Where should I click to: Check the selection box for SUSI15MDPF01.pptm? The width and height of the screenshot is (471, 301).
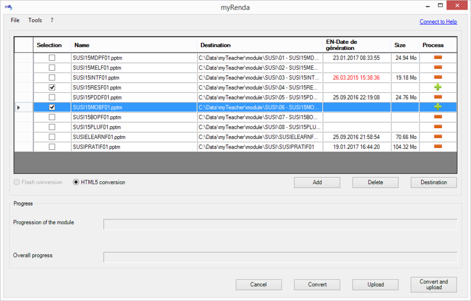(52, 57)
